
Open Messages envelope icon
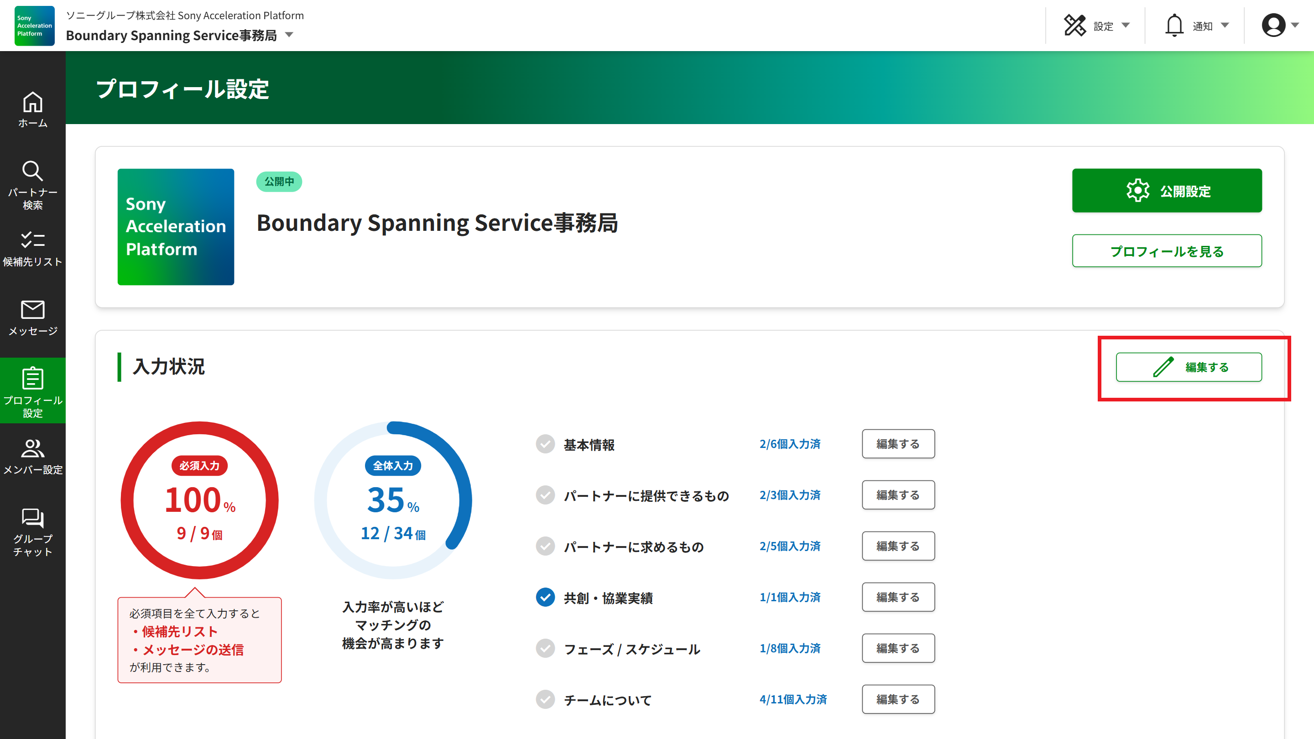[33, 310]
